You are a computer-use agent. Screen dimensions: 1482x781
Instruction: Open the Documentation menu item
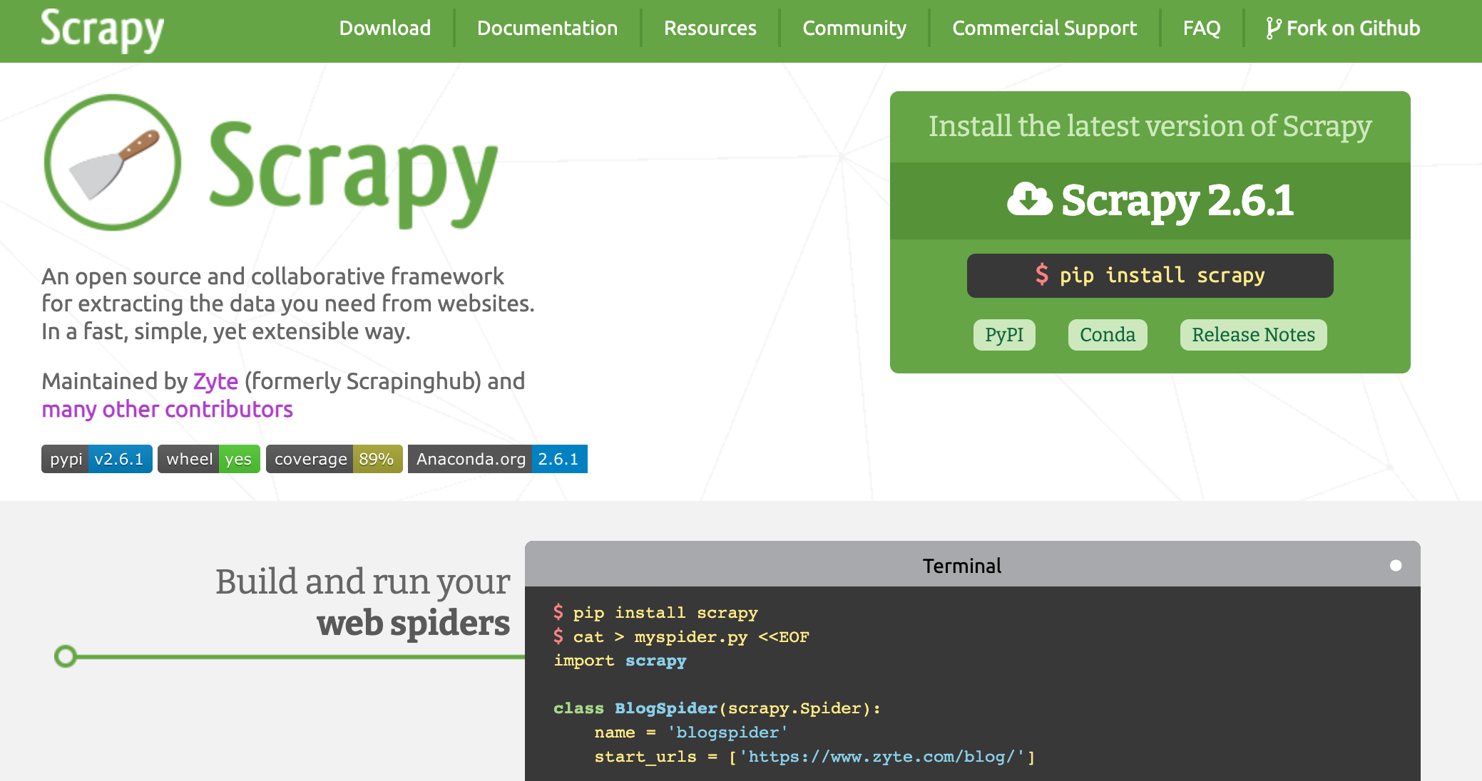point(548,29)
